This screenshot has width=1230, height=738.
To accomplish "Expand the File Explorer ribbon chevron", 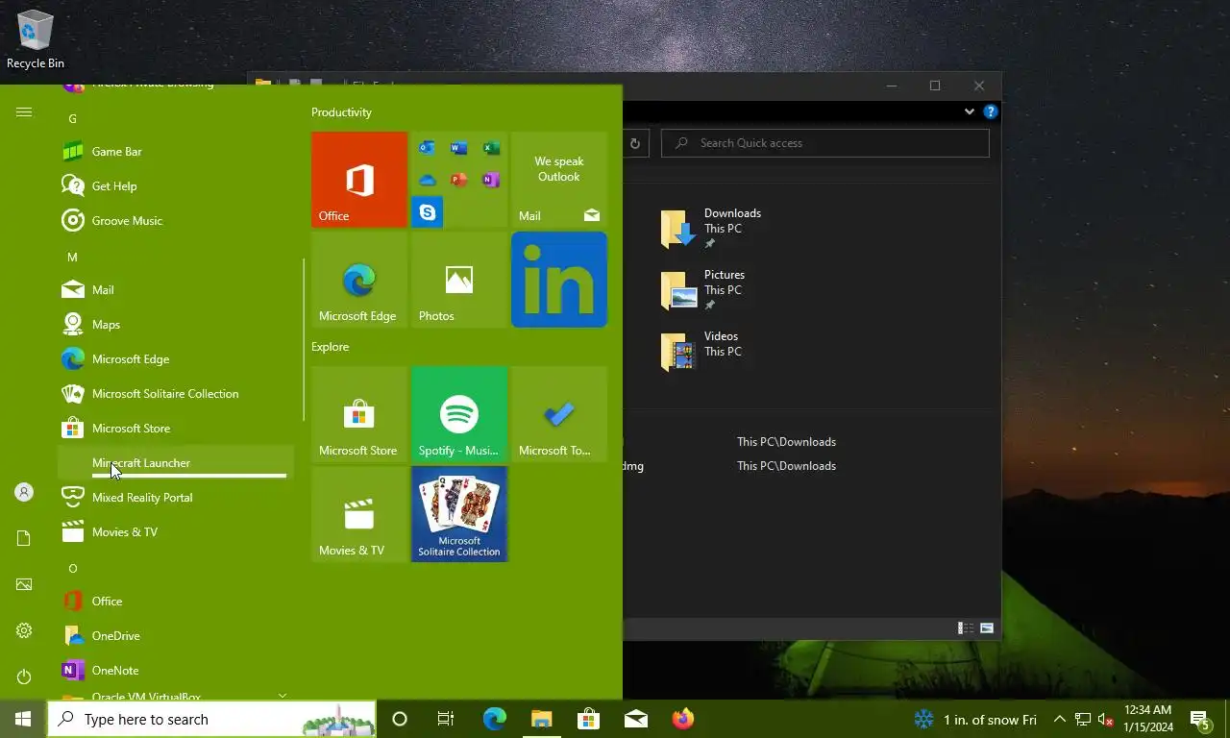I will click(969, 111).
